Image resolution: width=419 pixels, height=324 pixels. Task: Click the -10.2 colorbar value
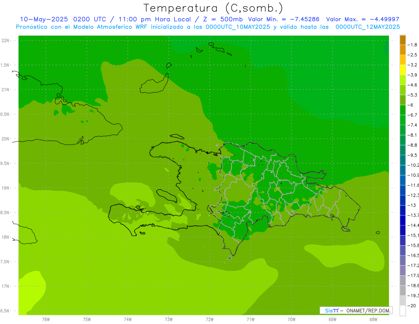413,165
